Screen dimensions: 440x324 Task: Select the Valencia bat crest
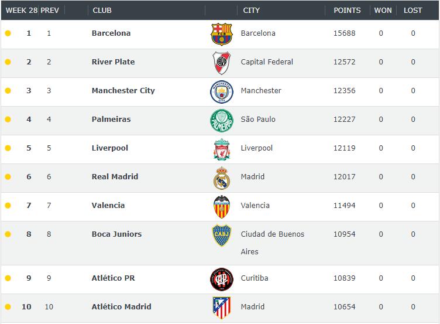coord(221,207)
